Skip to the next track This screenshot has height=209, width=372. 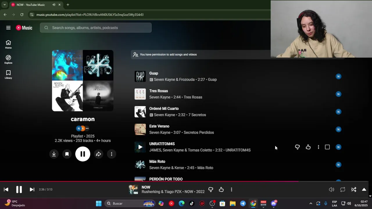coord(32,190)
